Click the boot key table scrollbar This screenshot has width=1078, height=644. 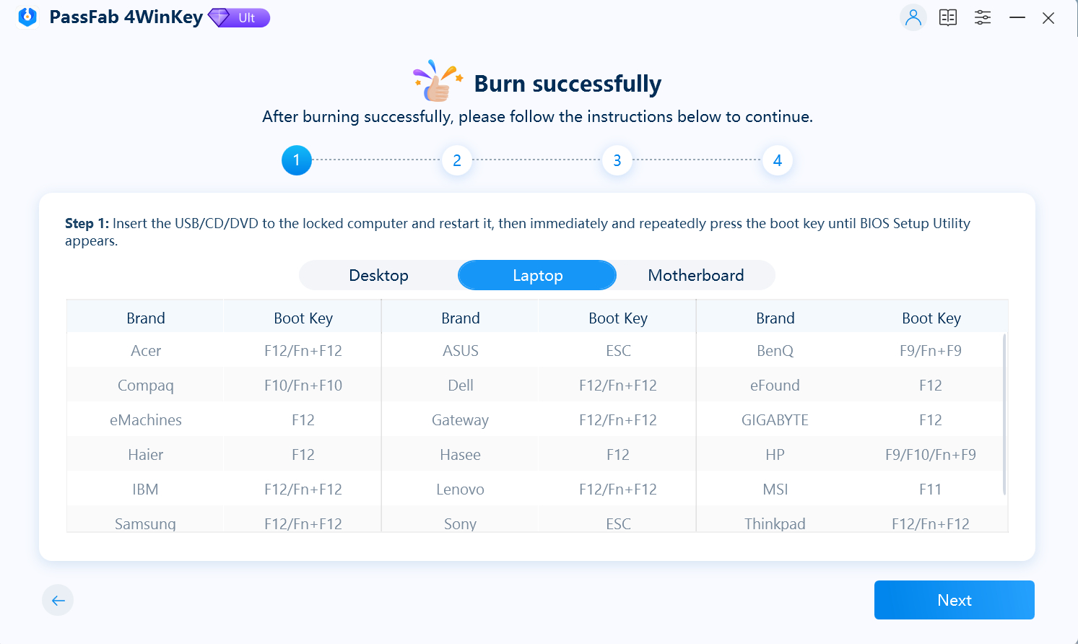(x=1004, y=414)
